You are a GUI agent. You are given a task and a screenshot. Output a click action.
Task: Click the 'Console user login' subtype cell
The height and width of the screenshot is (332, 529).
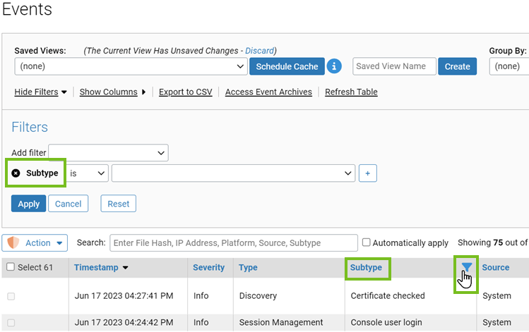coord(386,322)
